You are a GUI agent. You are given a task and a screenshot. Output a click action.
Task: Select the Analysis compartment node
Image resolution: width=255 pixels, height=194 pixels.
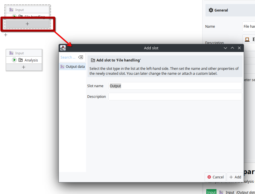coord(24,60)
